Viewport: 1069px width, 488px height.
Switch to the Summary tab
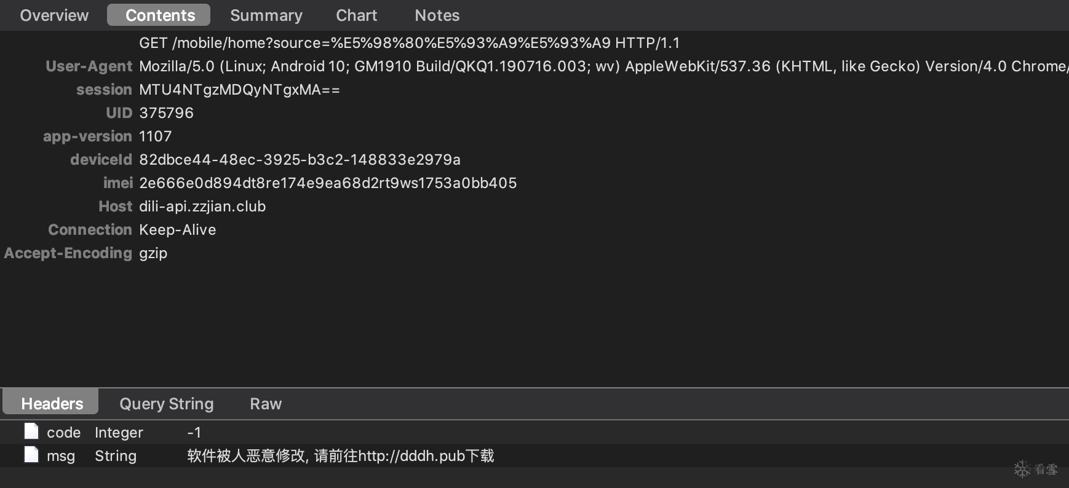tap(266, 15)
